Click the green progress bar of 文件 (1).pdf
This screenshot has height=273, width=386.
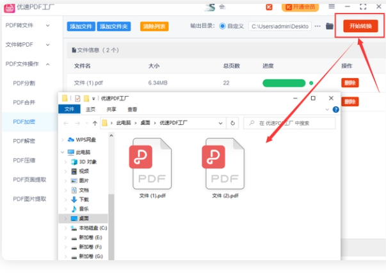[x=284, y=83]
